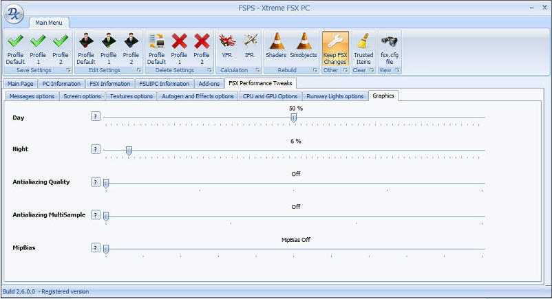Open help for the Day setting
This screenshot has height=299, width=552.
[96, 116]
